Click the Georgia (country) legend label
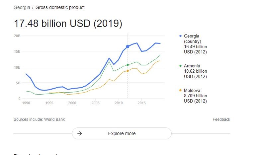254x155 pixels. pyautogui.click(x=193, y=39)
